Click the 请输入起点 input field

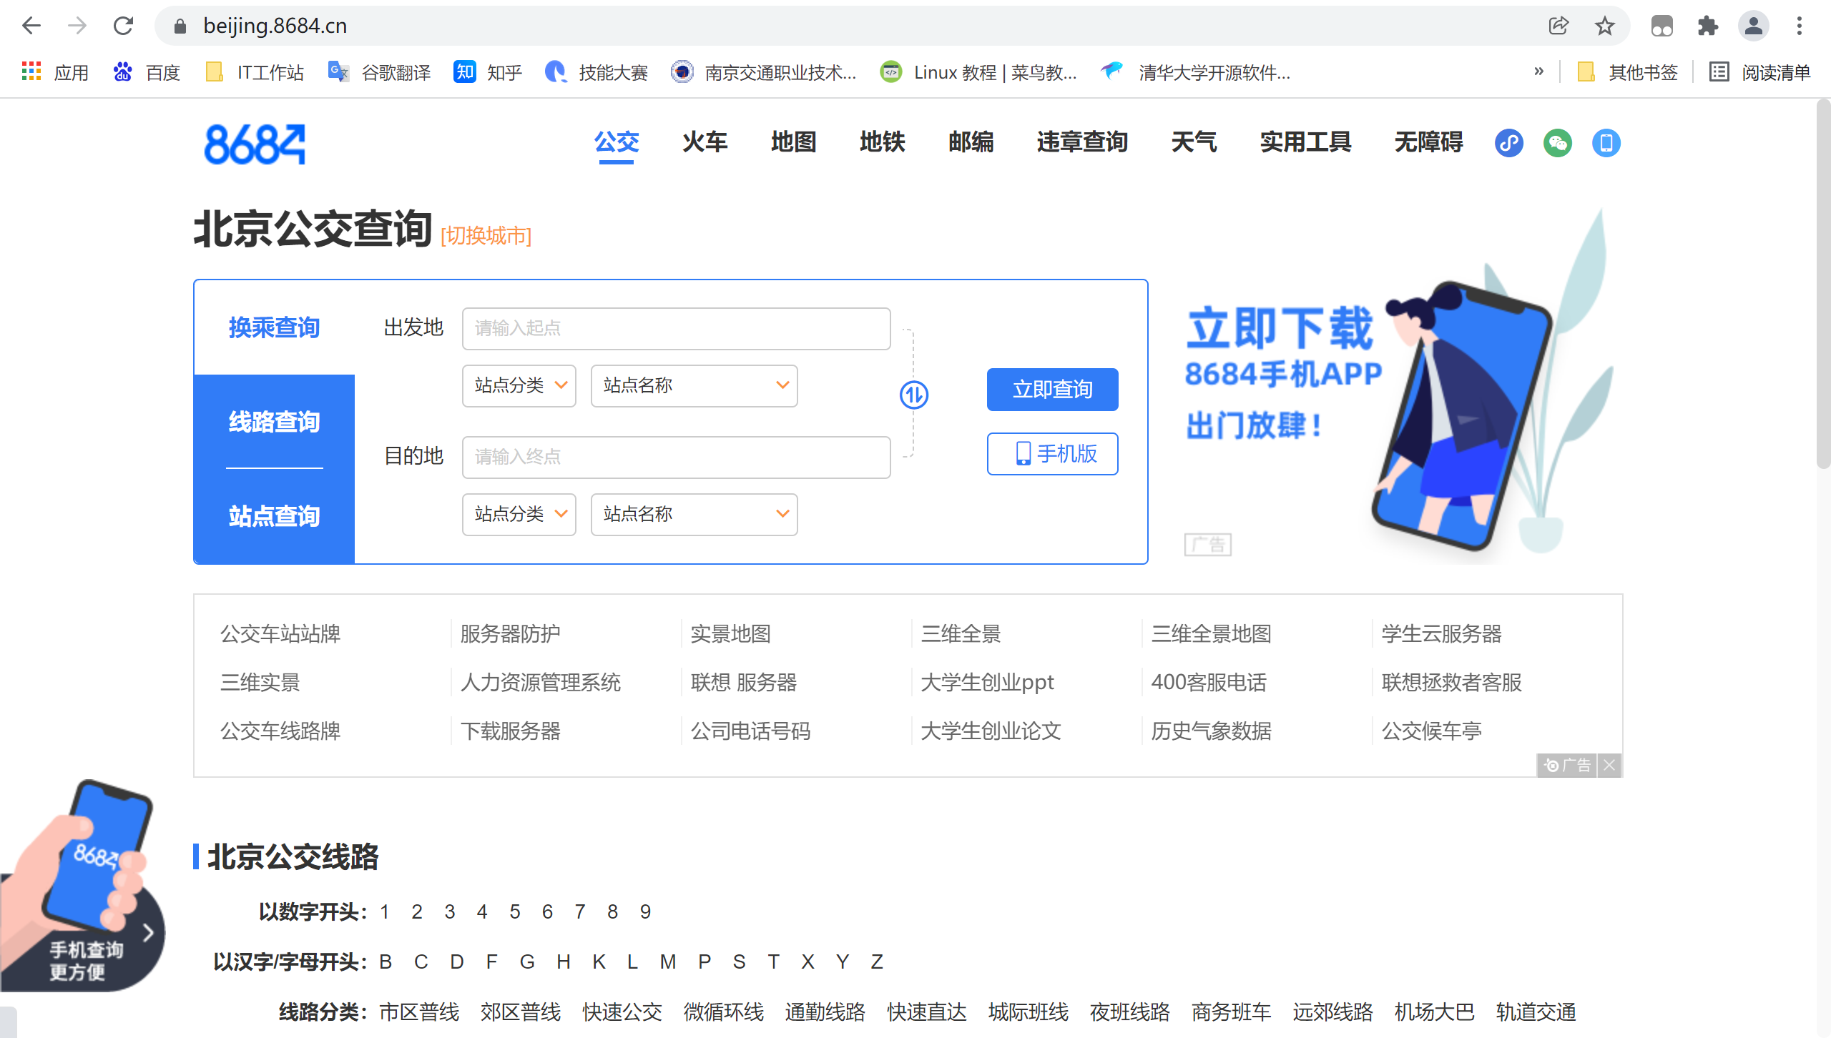click(x=676, y=328)
